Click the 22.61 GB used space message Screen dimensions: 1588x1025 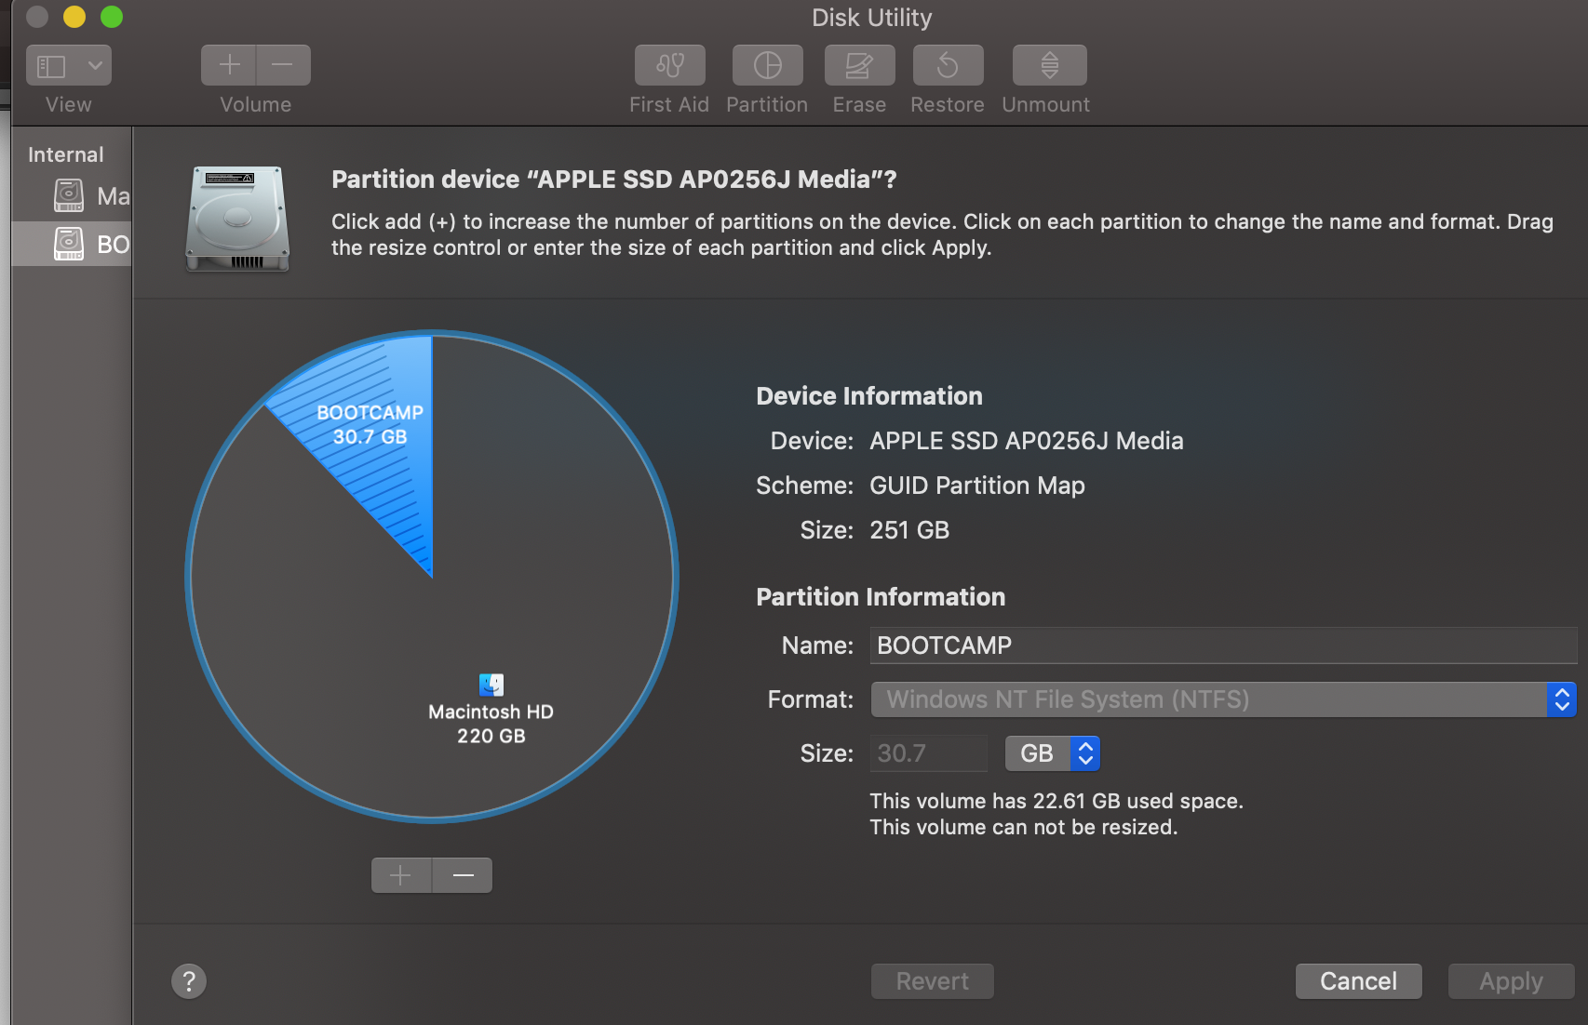point(1056,801)
